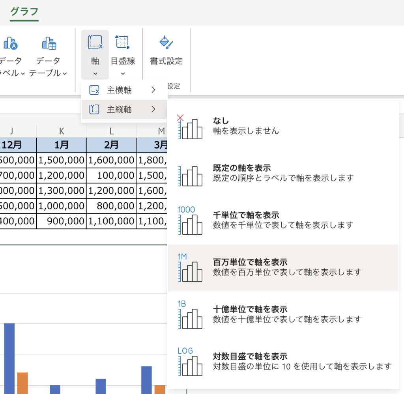The width and height of the screenshot is (404, 394).
Task: Switch to the グラフ tab
Action: [24, 11]
